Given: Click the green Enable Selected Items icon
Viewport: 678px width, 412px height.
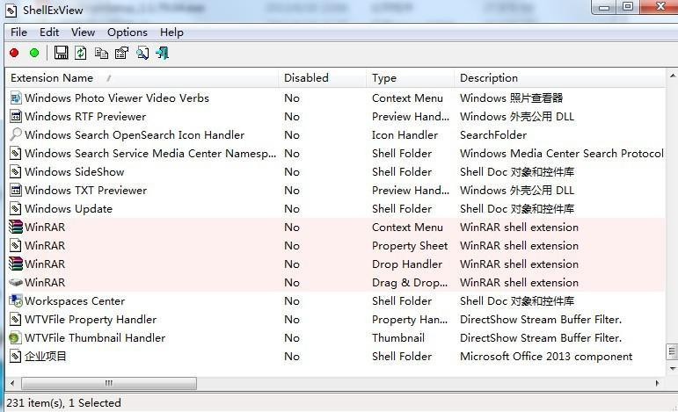Looking at the screenshot, I should (34, 53).
